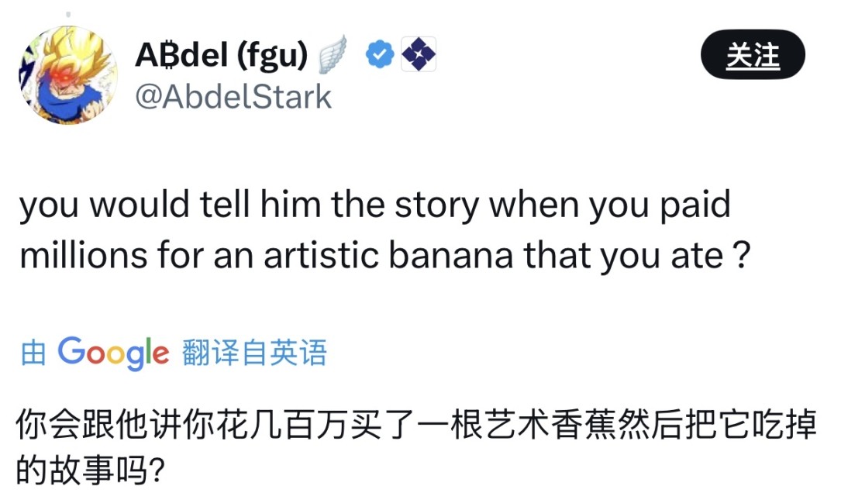
Task: Click the 由 character before Google
Action: pyautogui.click(x=33, y=354)
